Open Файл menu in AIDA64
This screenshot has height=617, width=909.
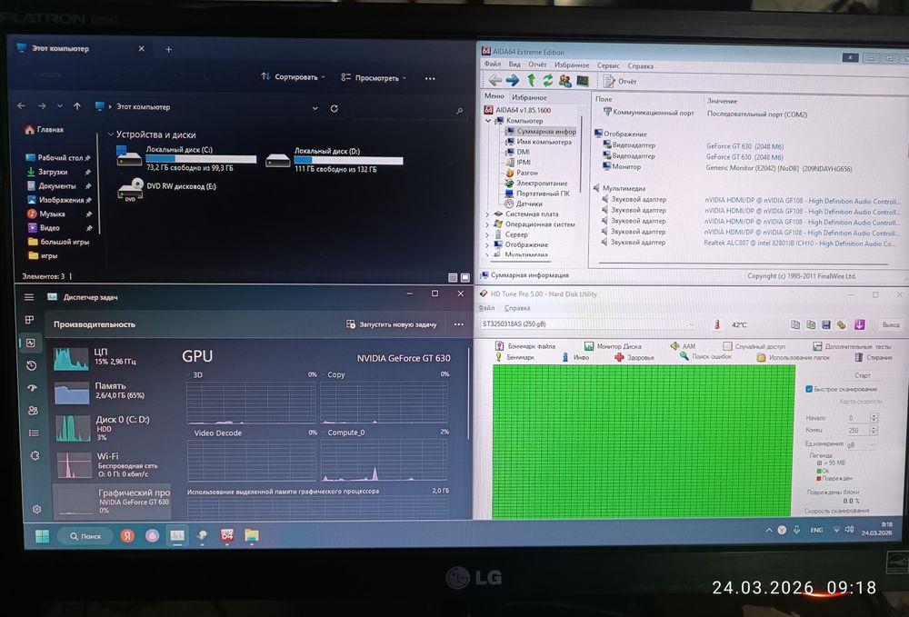(492, 65)
